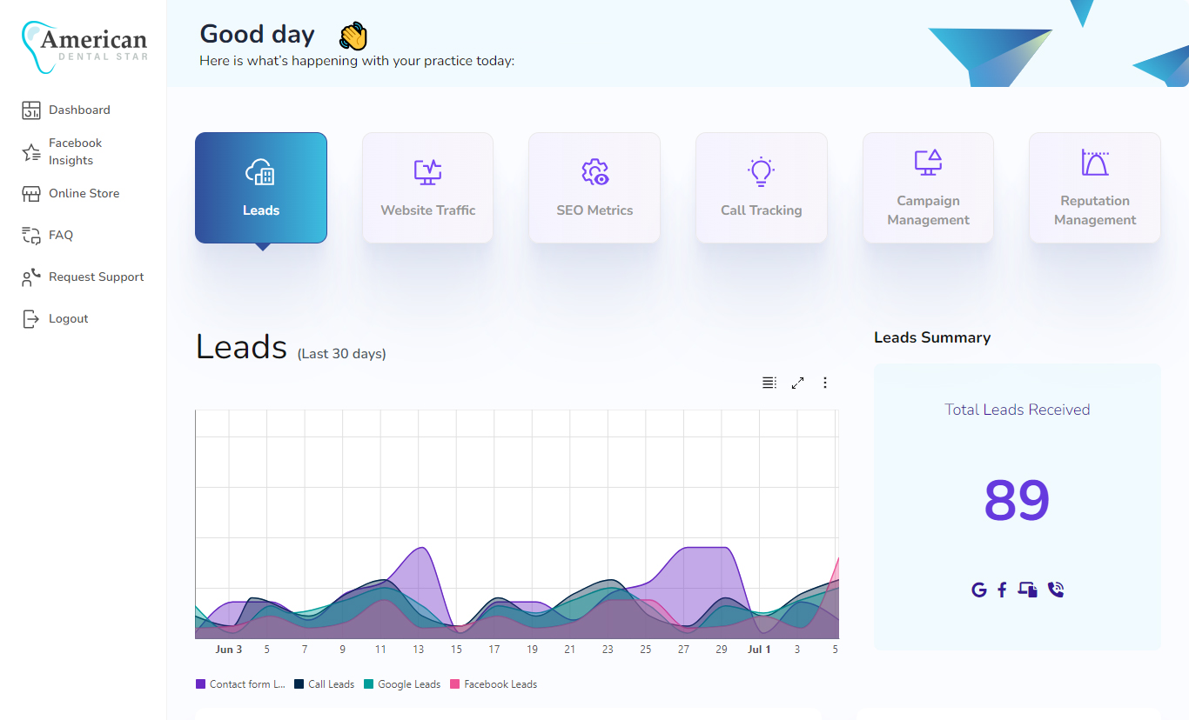Image resolution: width=1189 pixels, height=720 pixels.
Task: Click the Campaign Management monitor icon
Action: (x=928, y=163)
